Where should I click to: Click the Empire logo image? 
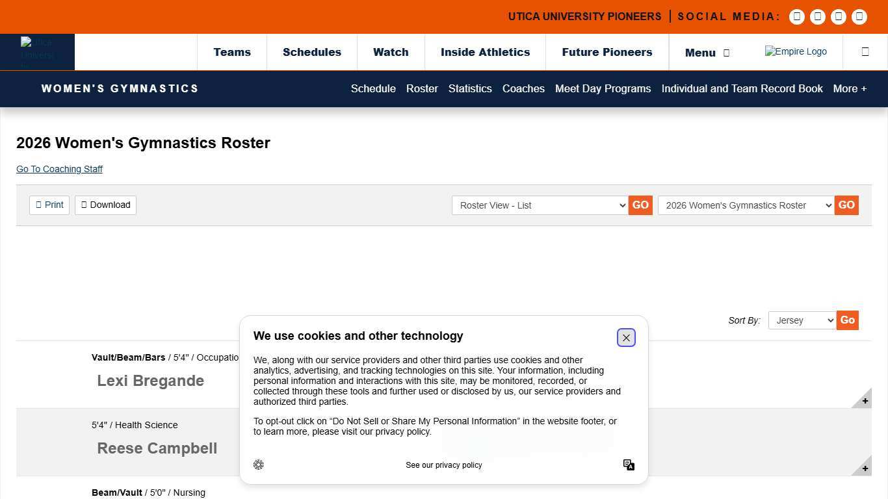click(x=796, y=52)
